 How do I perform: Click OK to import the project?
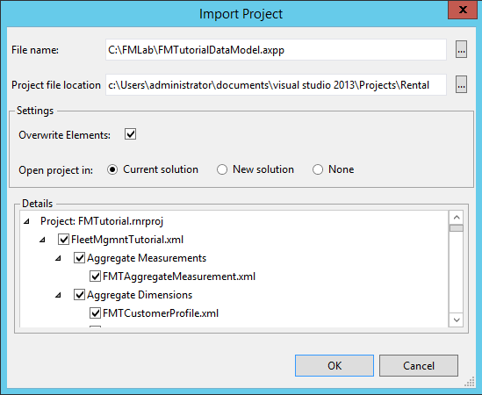coord(335,365)
